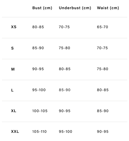Click the XL waist value 85-90

point(103,111)
